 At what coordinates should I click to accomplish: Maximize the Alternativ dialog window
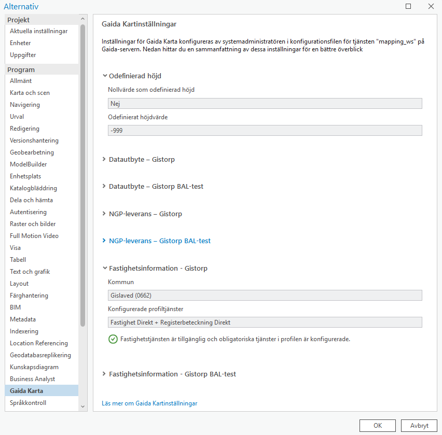pos(408,6)
